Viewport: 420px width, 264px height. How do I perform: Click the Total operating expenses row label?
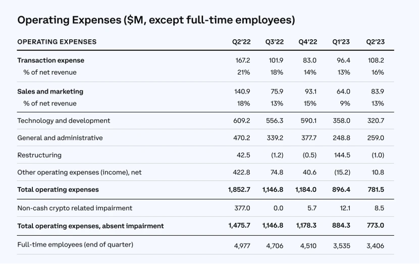(58, 190)
